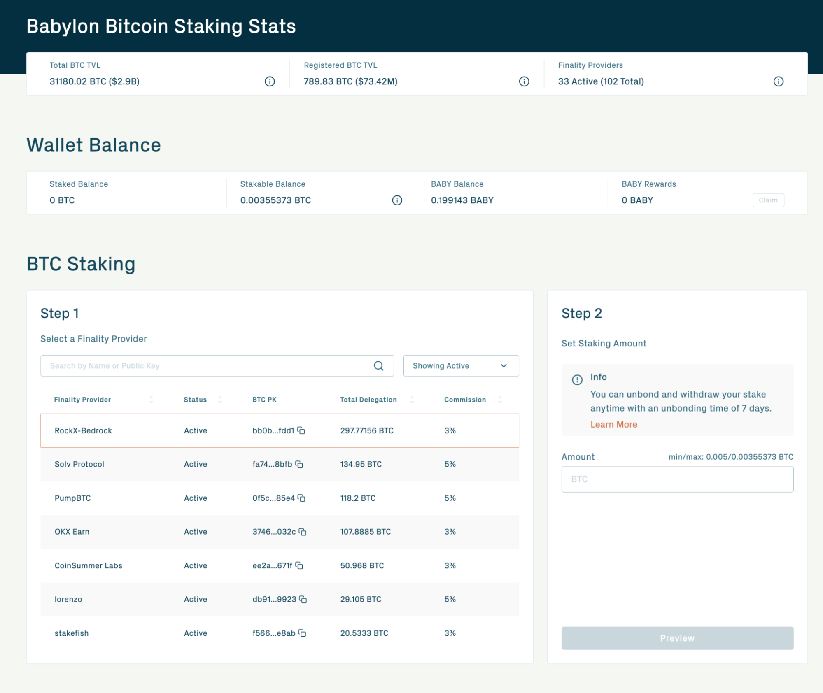823x693 pixels.
Task: Click the bb0b...fdd1 public key text
Action: pyautogui.click(x=273, y=430)
